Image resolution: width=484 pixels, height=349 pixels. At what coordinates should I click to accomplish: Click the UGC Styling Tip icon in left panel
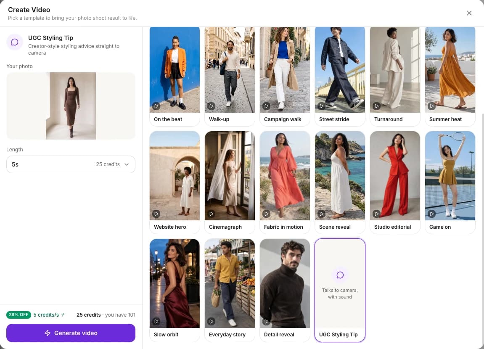click(x=15, y=42)
